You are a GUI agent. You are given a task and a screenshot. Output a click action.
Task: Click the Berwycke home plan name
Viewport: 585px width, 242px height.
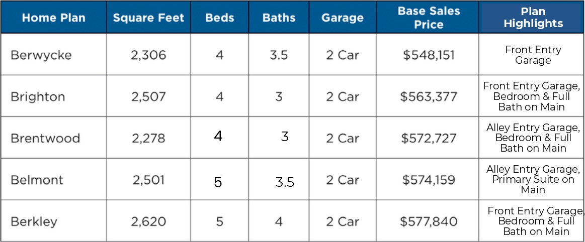click(x=41, y=55)
